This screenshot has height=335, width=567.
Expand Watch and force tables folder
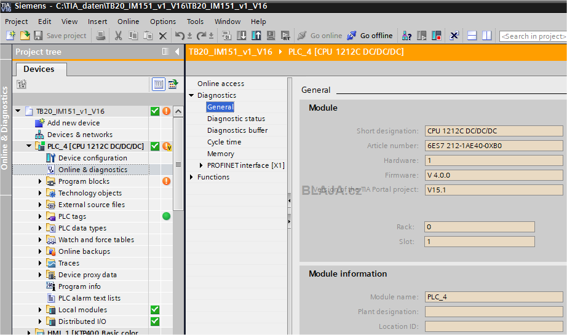(x=40, y=240)
